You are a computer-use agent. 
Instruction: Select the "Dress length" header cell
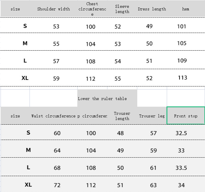pos(152,9)
